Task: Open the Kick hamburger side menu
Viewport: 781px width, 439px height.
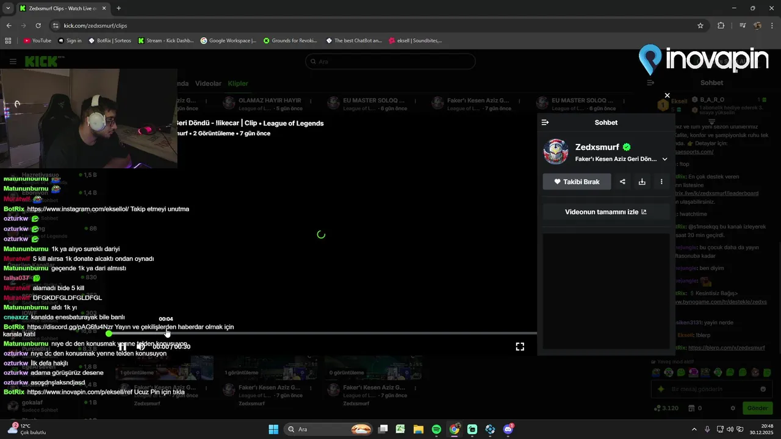Action: point(13,62)
